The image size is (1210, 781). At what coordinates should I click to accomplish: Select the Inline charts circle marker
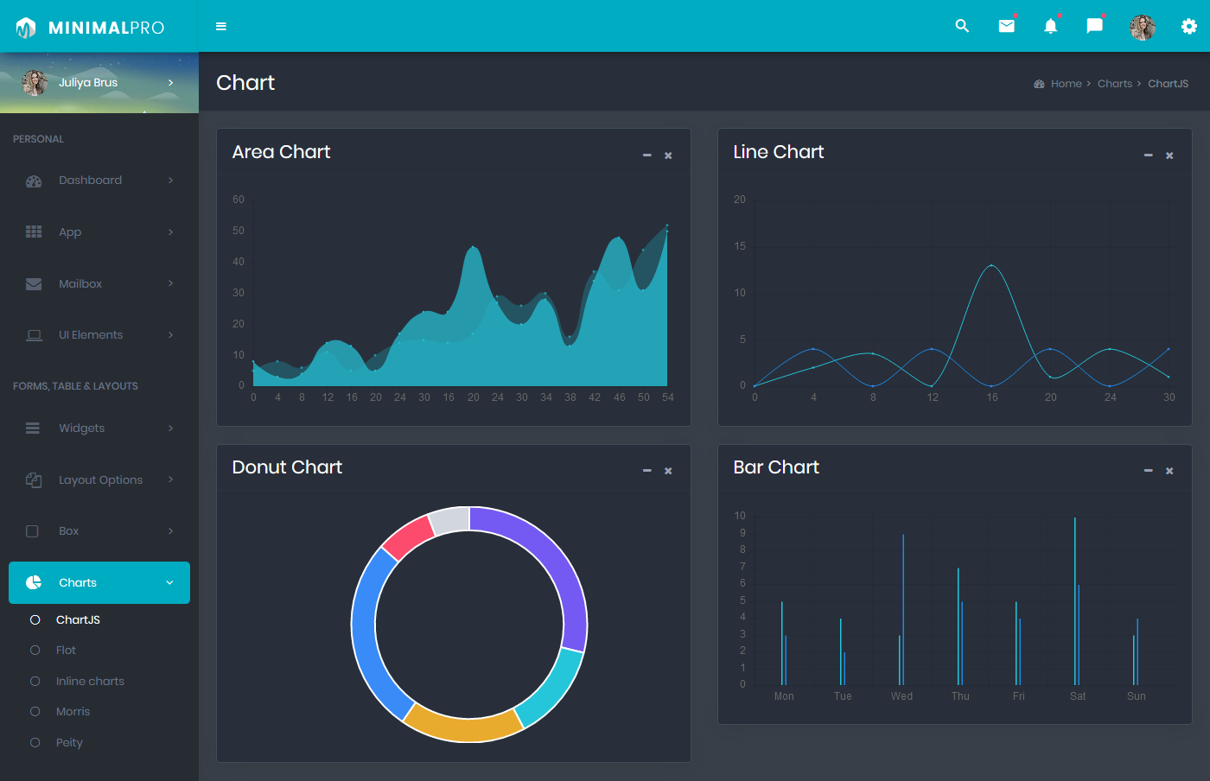coord(35,681)
